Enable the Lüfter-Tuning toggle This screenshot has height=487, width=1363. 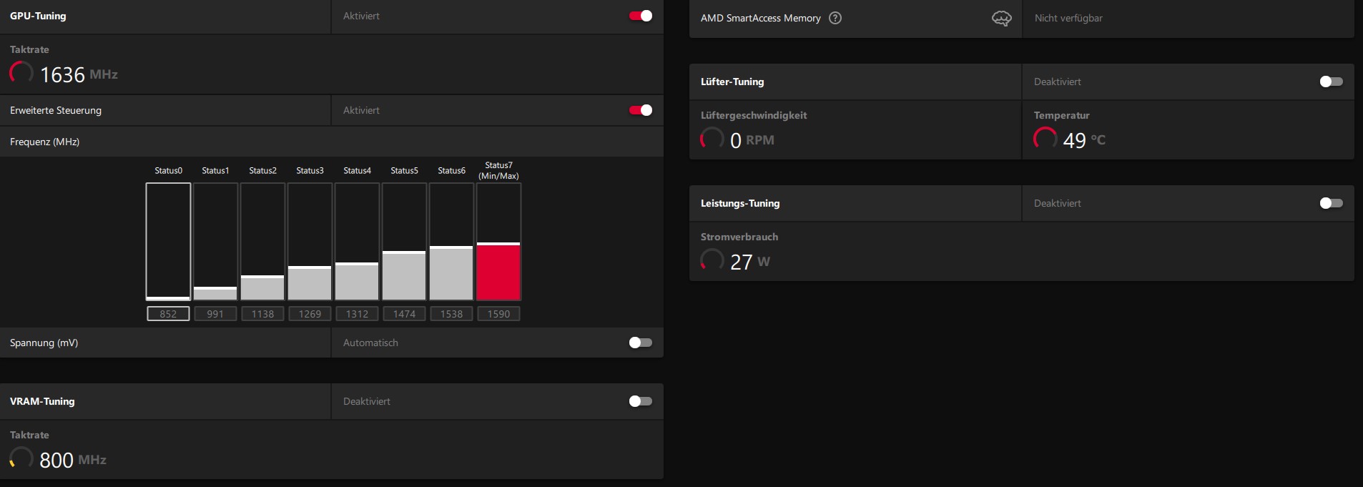pyautogui.click(x=1332, y=82)
